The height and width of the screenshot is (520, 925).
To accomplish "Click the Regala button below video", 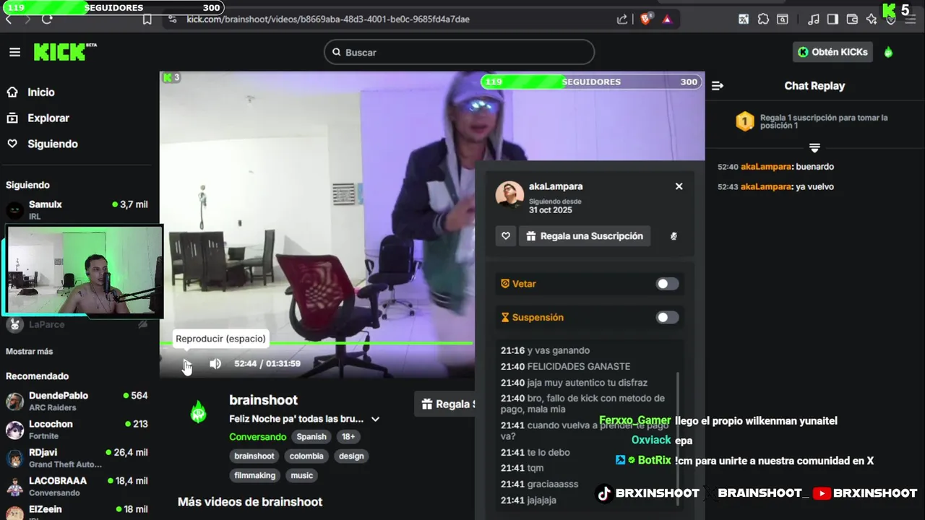I will click(445, 404).
